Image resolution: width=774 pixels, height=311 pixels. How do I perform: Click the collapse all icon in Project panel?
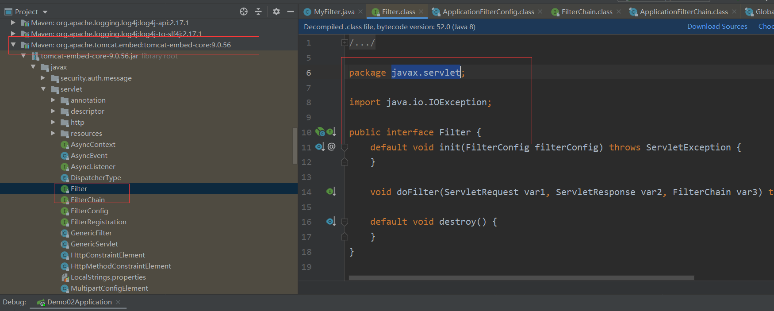(258, 12)
